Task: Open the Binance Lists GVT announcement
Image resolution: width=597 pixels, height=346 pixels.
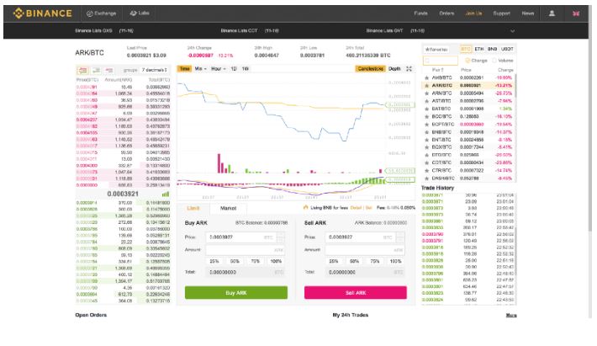Action: pos(395,30)
